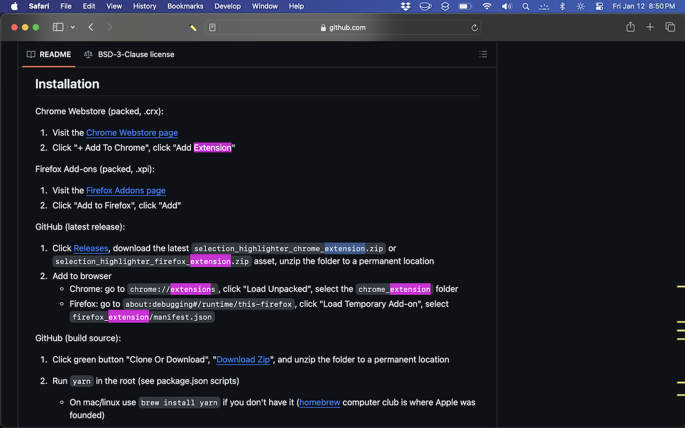Open the Window menu
Screen dimensions: 685x428
click(x=264, y=6)
